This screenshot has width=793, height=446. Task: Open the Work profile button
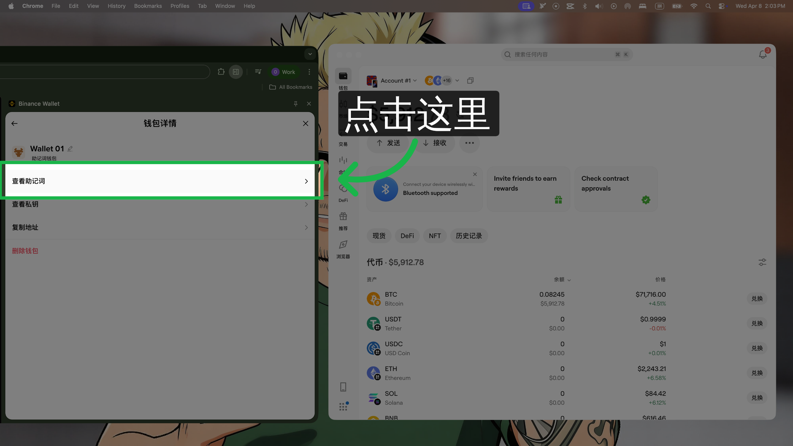(x=284, y=72)
